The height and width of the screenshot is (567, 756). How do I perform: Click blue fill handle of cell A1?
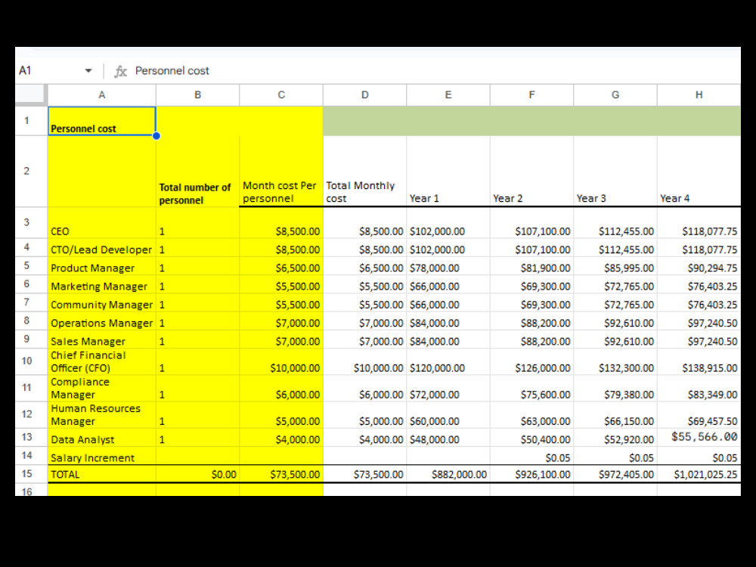click(x=156, y=136)
